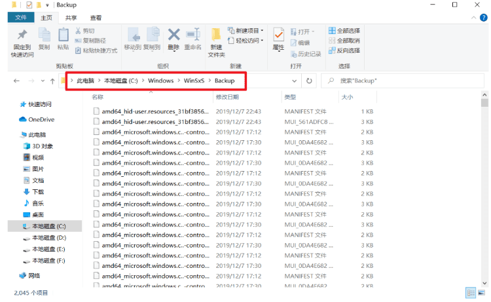Viewport: 491px width, 302px height.
Task: Click the Back navigation arrow
Action: tap(16, 81)
